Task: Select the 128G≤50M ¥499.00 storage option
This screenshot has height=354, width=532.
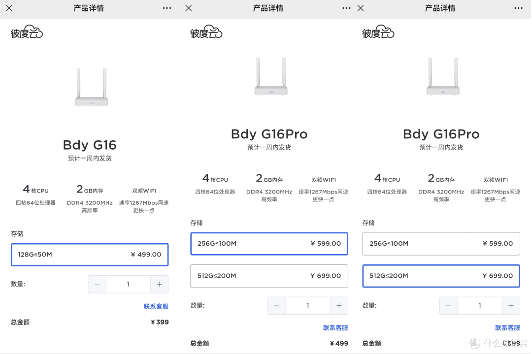Action: click(90, 255)
